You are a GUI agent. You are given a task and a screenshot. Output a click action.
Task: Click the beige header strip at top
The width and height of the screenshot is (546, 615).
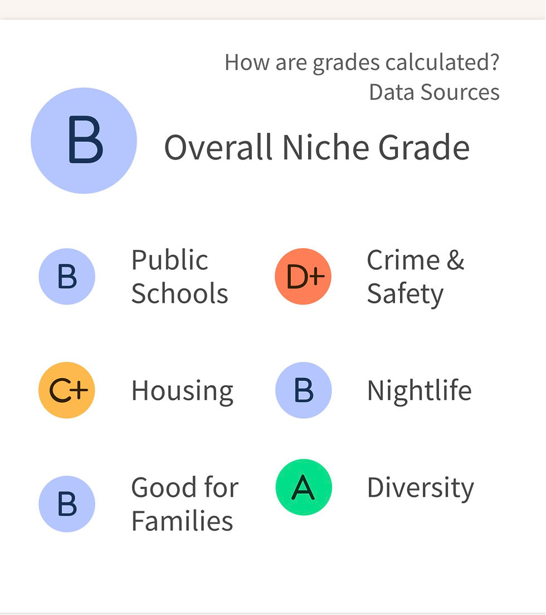pyautogui.click(x=273, y=9)
